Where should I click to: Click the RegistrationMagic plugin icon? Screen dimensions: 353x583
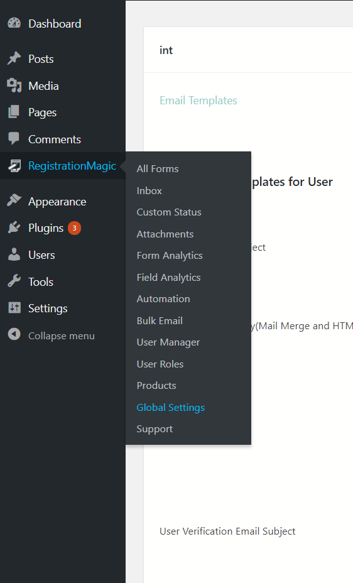pos(14,165)
